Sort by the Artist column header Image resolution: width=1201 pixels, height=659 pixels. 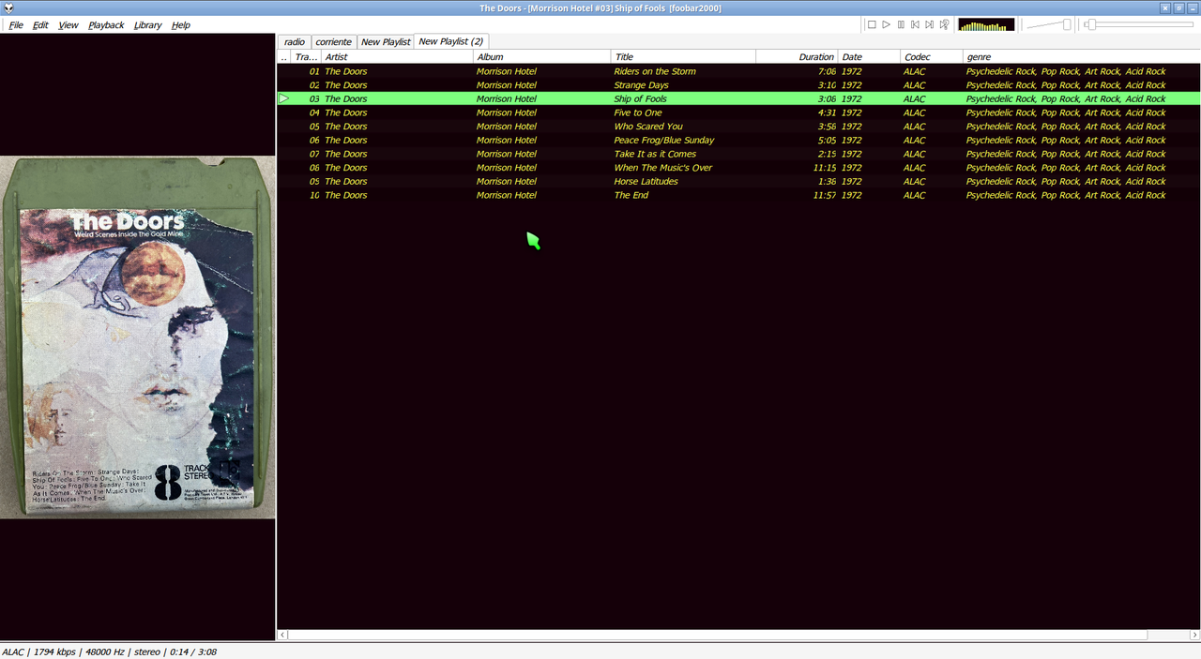coord(398,57)
